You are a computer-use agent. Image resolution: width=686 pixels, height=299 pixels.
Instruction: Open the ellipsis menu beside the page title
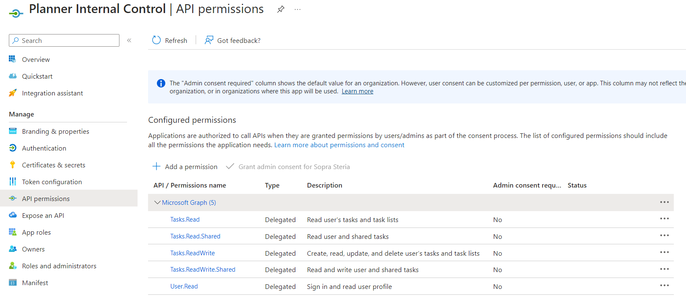point(297,9)
